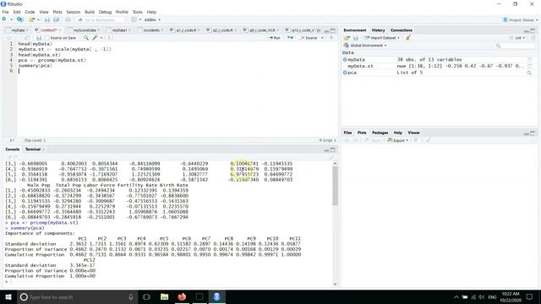Image resolution: width=541 pixels, height=304 pixels.
Task: Click the 'List of 5' value for pca
Action: click(x=409, y=73)
